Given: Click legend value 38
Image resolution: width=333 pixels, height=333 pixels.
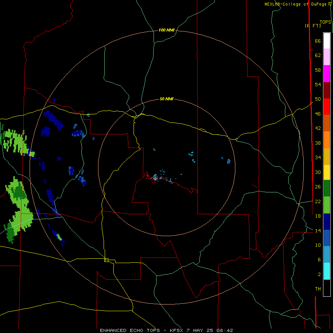Looking at the screenshot, I should pyautogui.click(x=318, y=143).
